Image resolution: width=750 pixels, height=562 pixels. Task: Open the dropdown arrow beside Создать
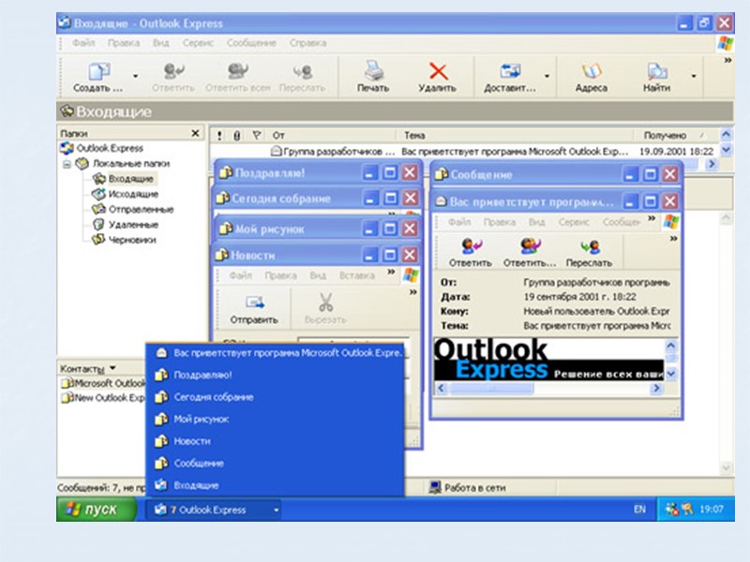(135, 76)
